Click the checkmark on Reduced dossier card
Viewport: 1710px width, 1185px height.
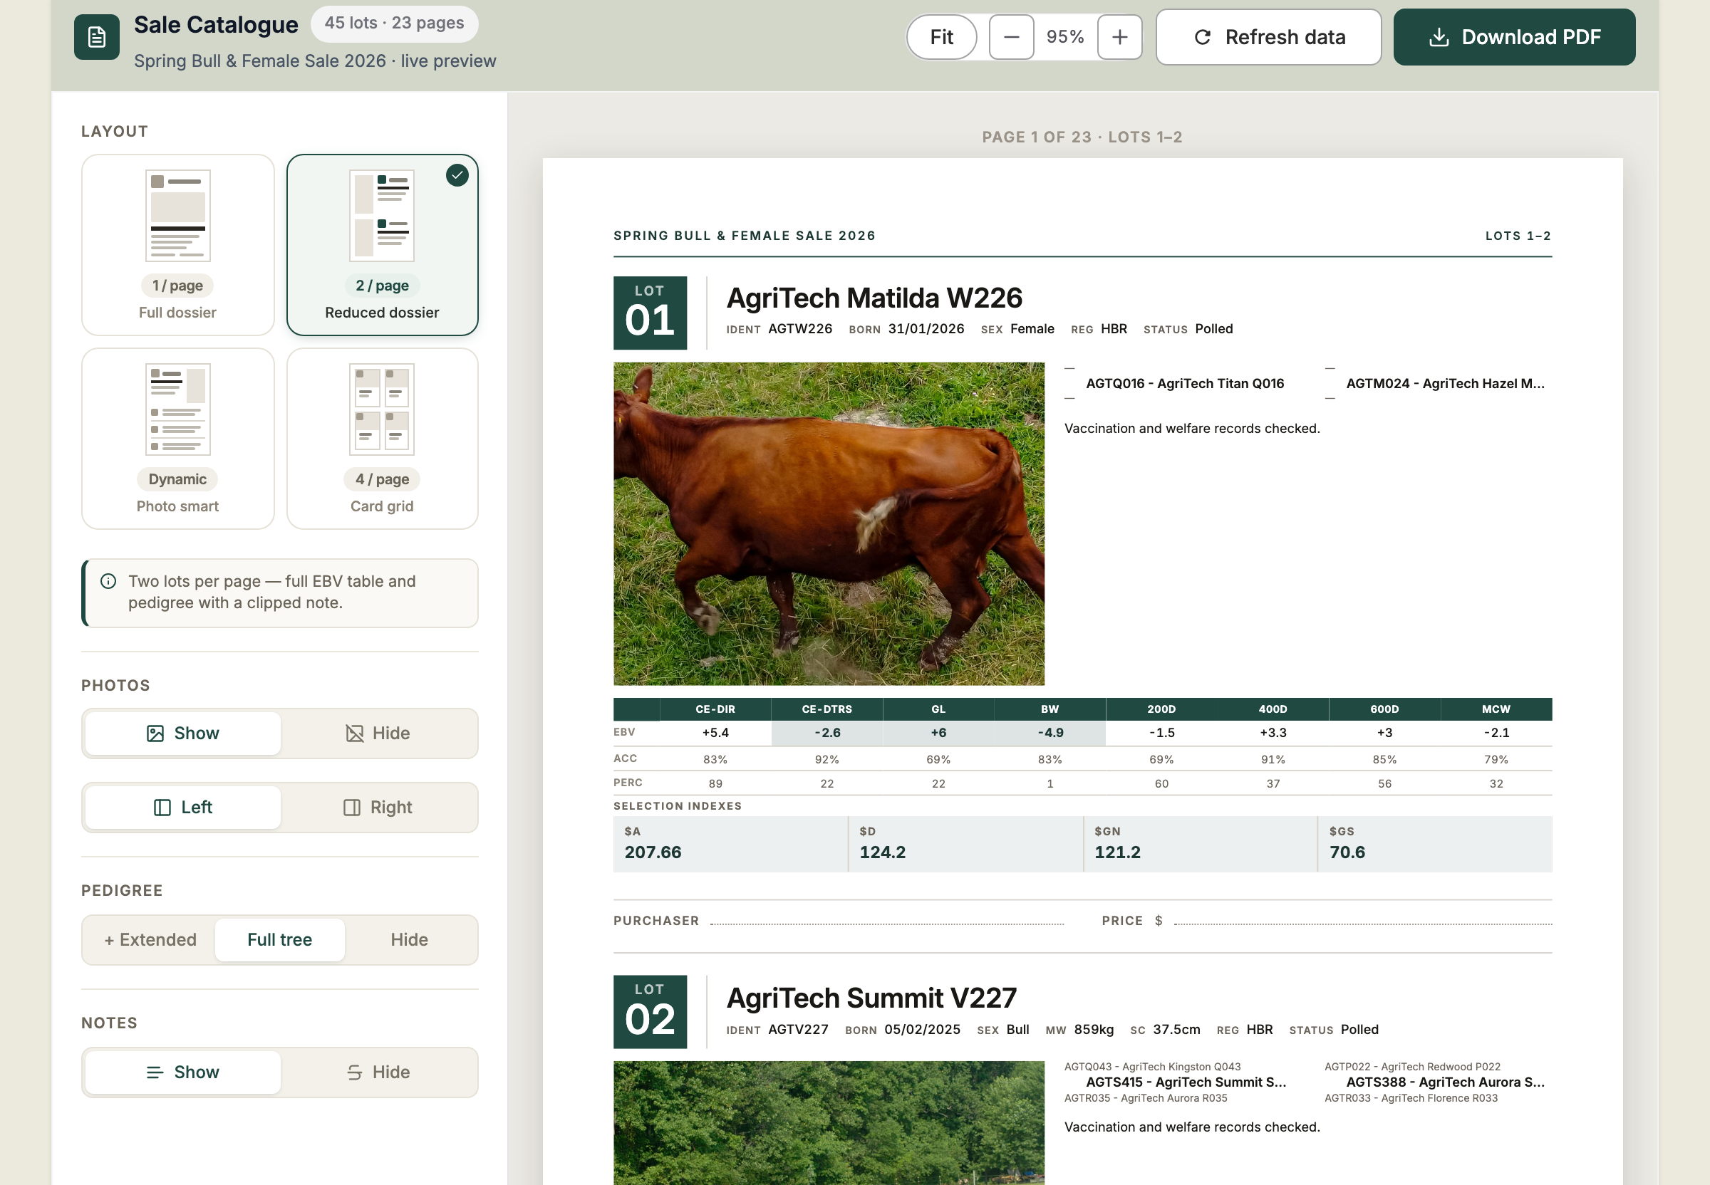(457, 175)
